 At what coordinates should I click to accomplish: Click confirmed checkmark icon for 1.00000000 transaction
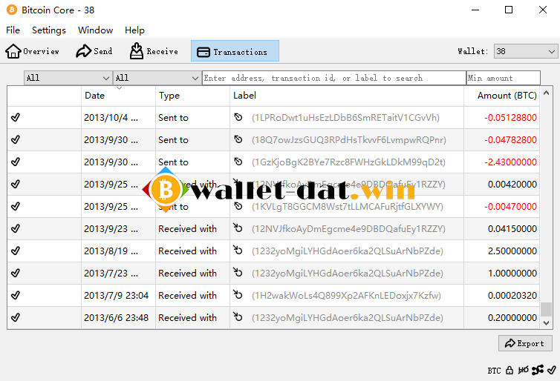click(16, 273)
